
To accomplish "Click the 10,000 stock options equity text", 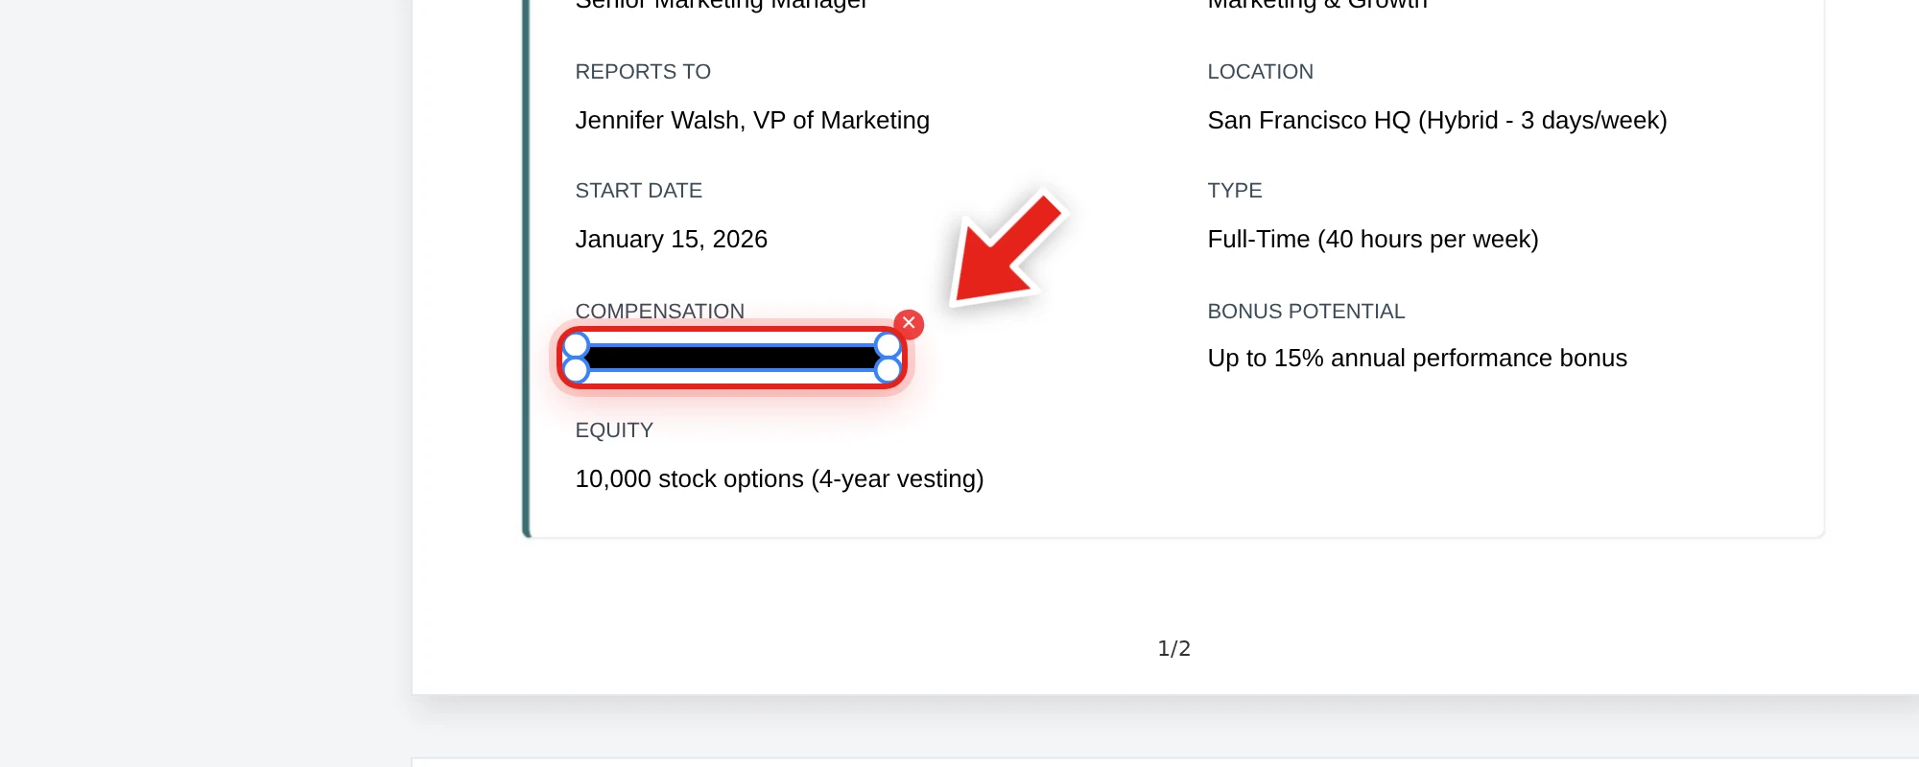I will (x=779, y=478).
